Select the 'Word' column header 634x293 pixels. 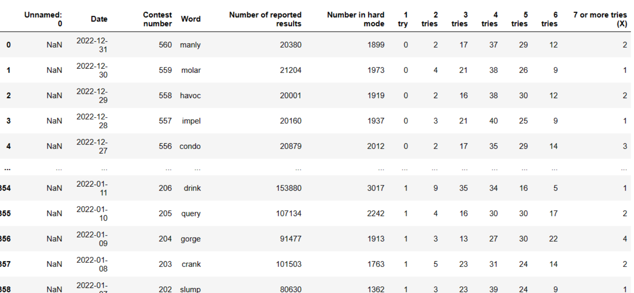190,19
